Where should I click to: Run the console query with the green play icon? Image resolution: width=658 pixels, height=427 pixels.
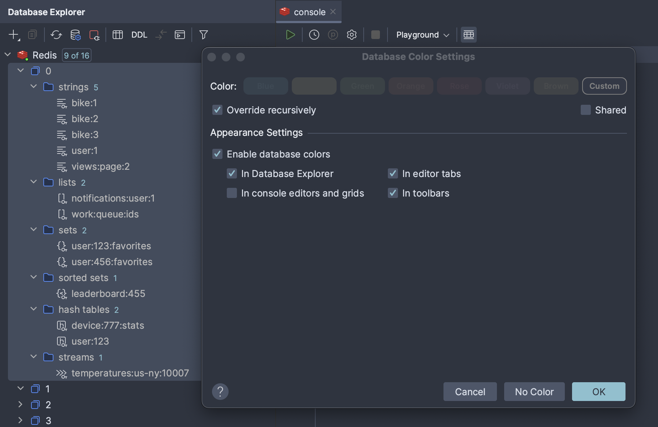(291, 35)
